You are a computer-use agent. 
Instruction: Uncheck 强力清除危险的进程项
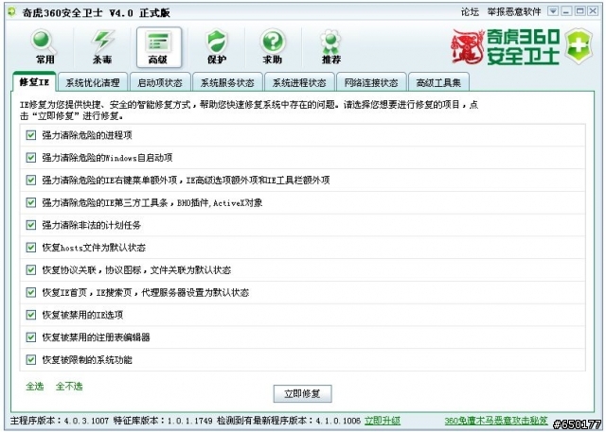(x=31, y=135)
